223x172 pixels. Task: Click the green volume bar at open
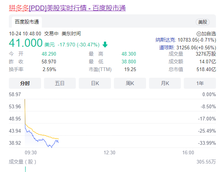25,169
